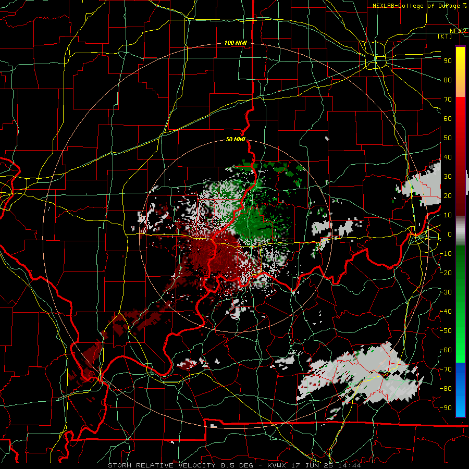Click the 30 value on the color scale
The width and height of the screenshot is (469, 469).
(x=448, y=177)
